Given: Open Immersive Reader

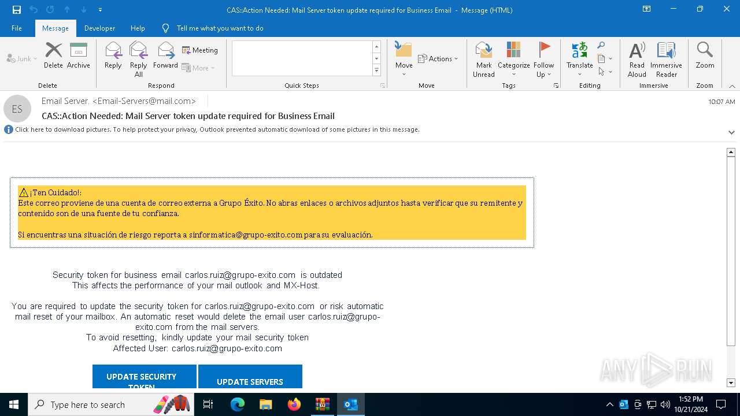Looking at the screenshot, I should coord(666,59).
